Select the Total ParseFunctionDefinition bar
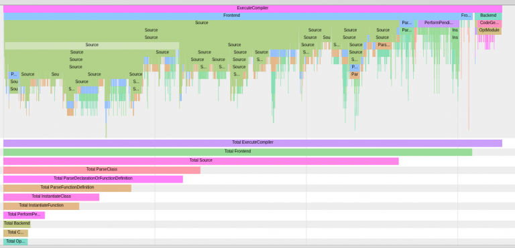515x248 pixels. point(67,188)
